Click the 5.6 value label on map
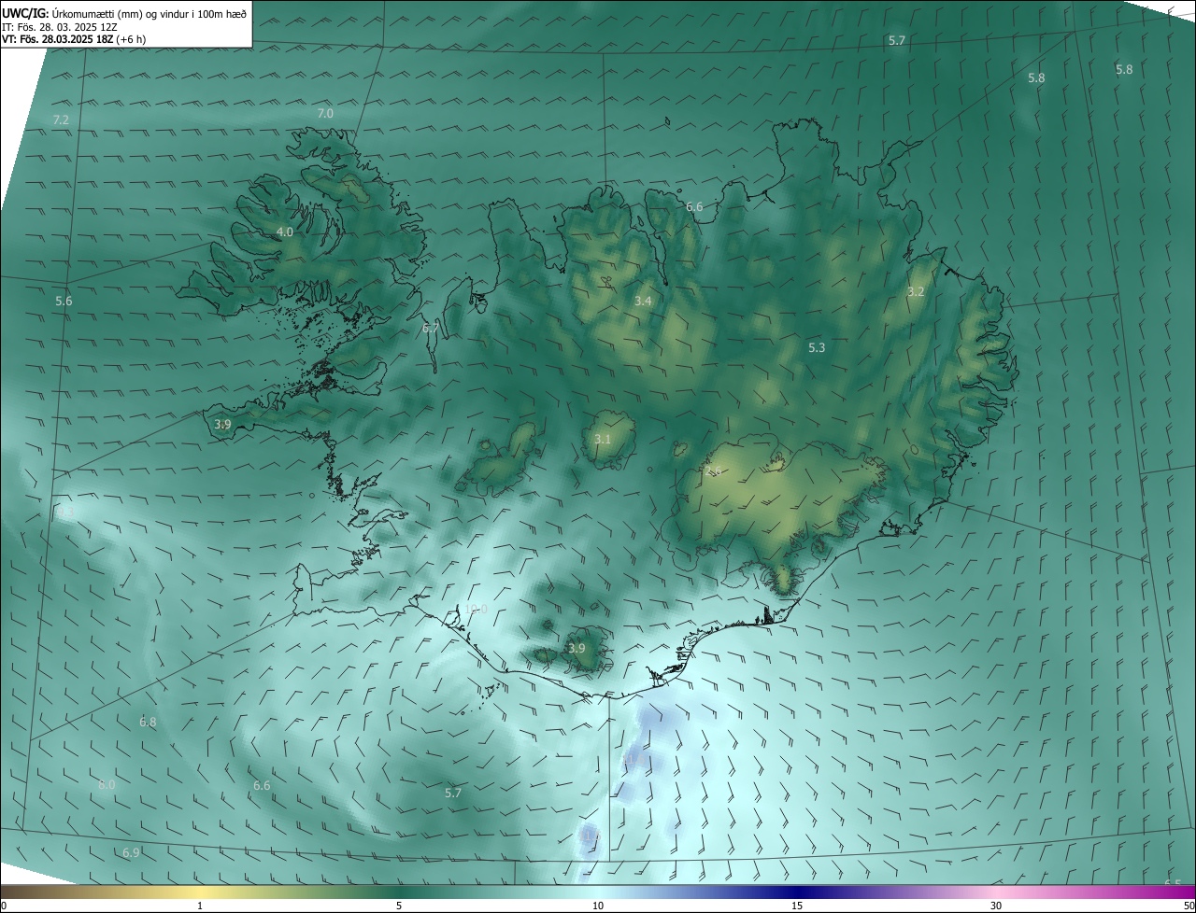The image size is (1196, 913). (64, 301)
